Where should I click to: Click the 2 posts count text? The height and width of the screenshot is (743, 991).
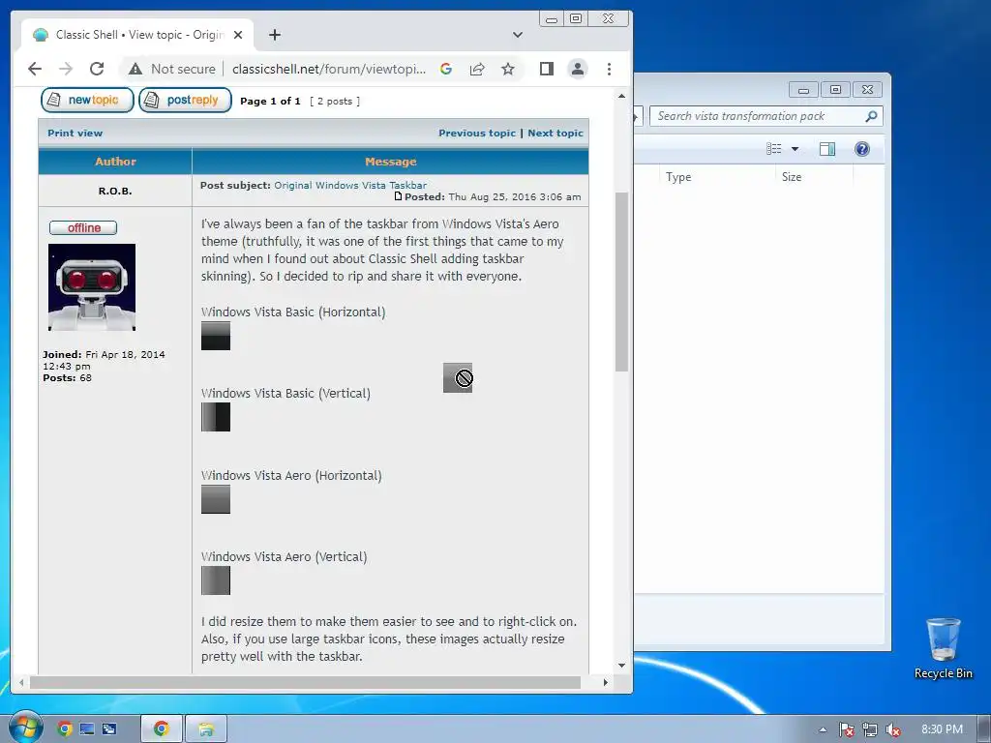point(335,101)
